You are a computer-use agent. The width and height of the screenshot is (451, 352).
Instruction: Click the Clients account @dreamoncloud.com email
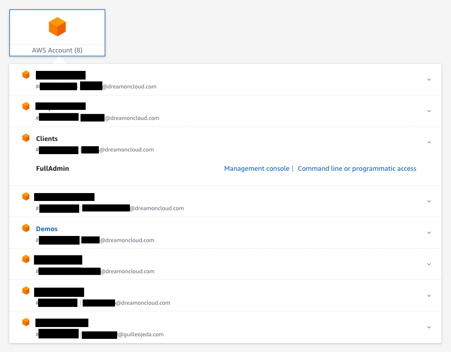(x=126, y=150)
